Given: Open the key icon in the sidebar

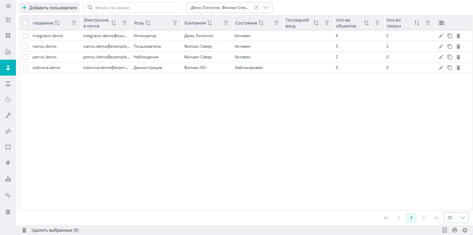Looking at the screenshot, I should coord(8,115).
